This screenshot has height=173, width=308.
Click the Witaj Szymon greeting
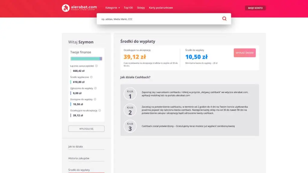[x=81, y=42]
